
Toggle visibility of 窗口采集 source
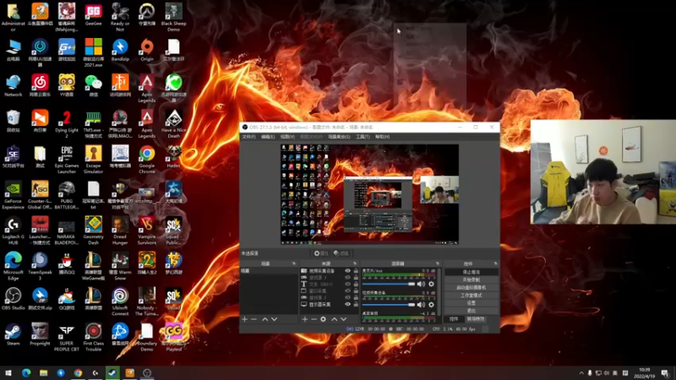coord(347,290)
